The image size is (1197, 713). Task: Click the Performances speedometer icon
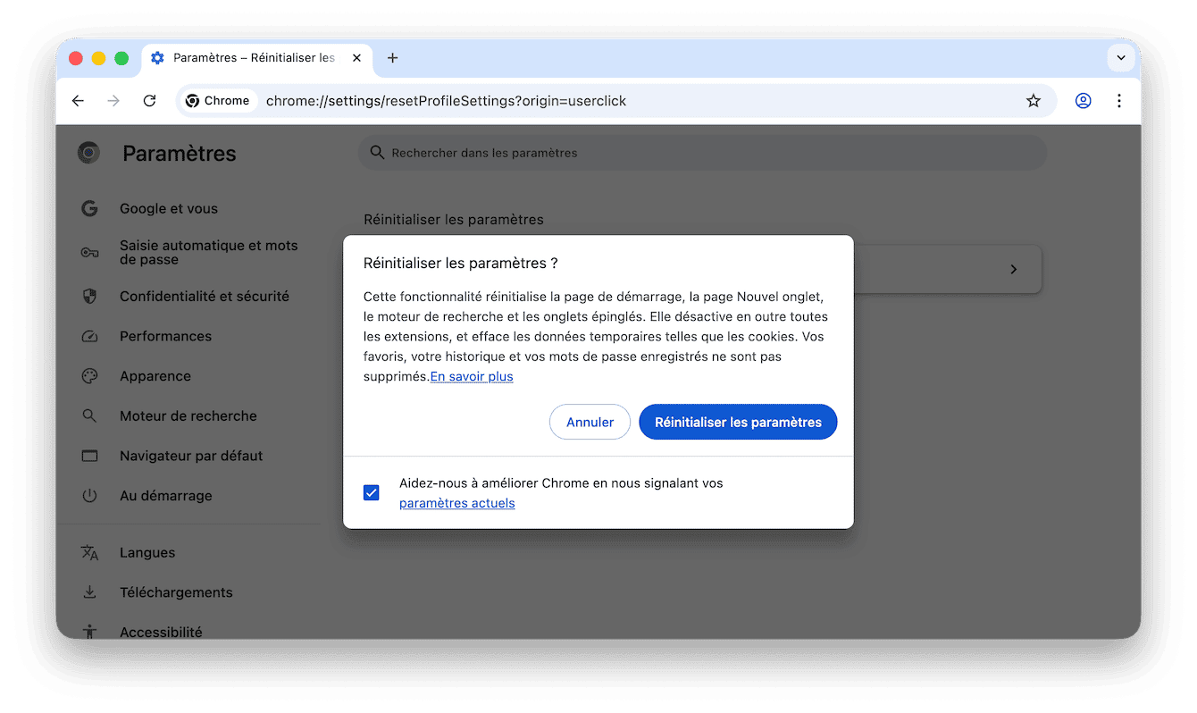(89, 336)
